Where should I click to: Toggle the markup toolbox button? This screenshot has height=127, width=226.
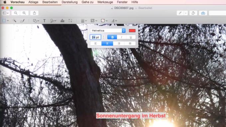pos(203,13)
